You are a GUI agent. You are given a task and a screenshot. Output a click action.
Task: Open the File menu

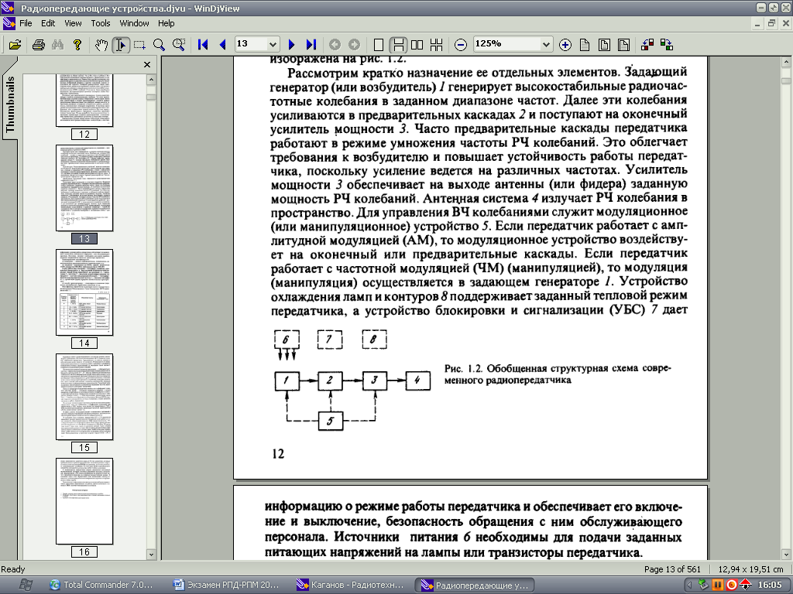[x=26, y=23]
